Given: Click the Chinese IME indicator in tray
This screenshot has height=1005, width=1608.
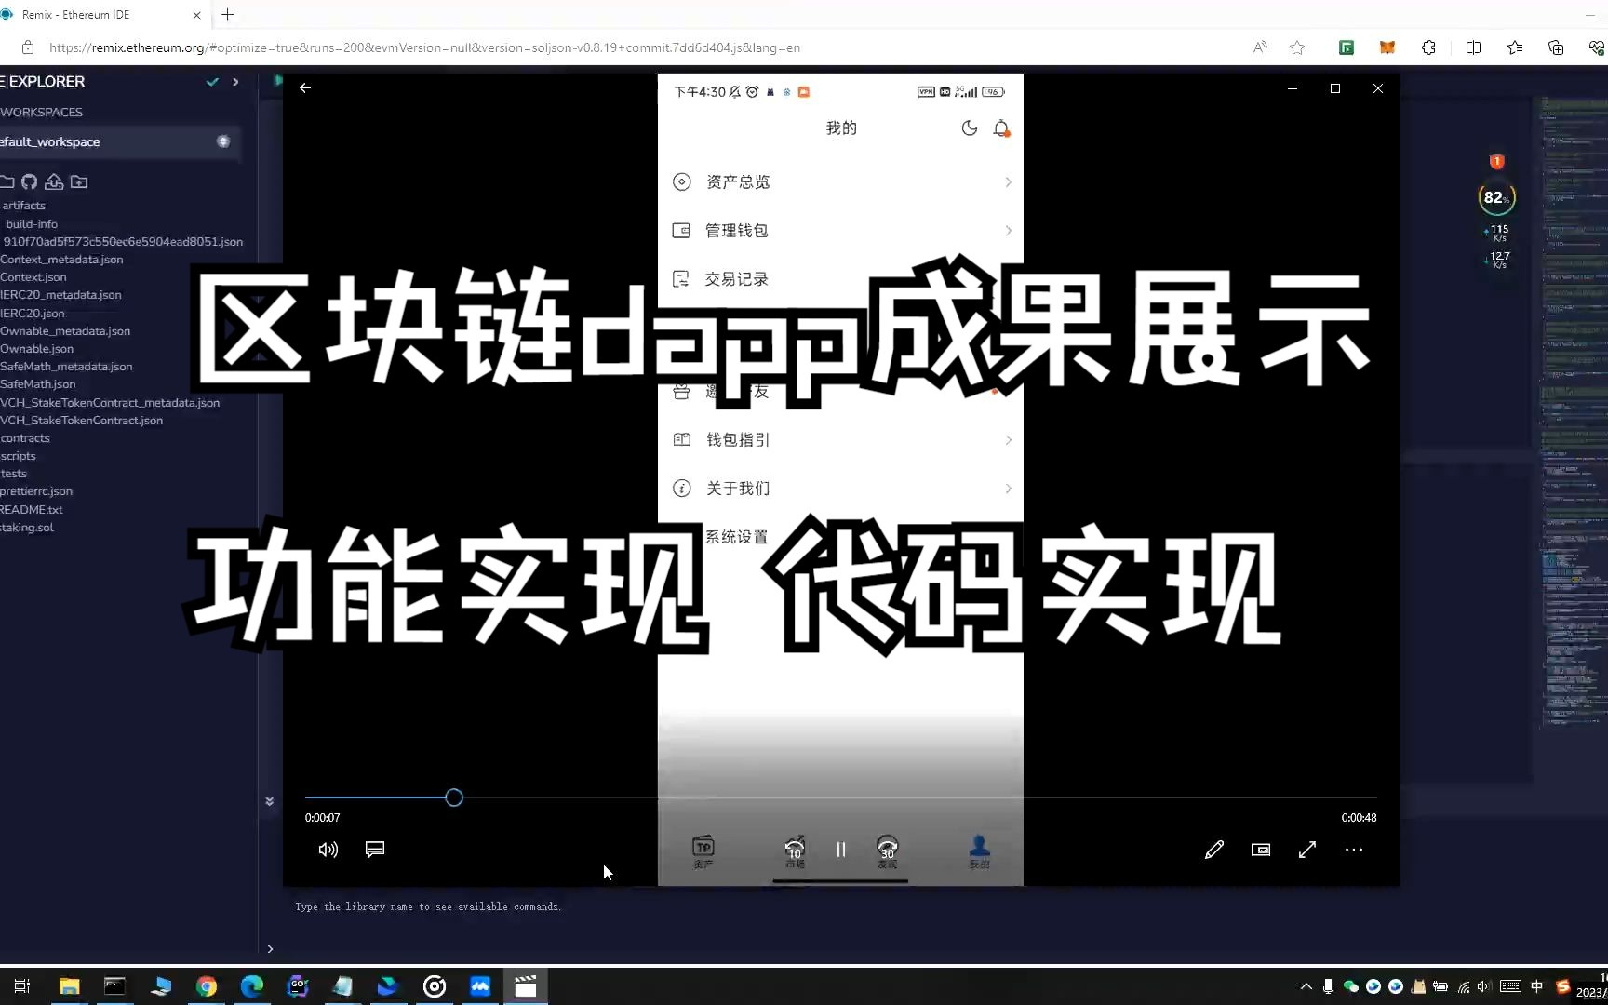Looking at the screenshot, I should (1536, 986).
